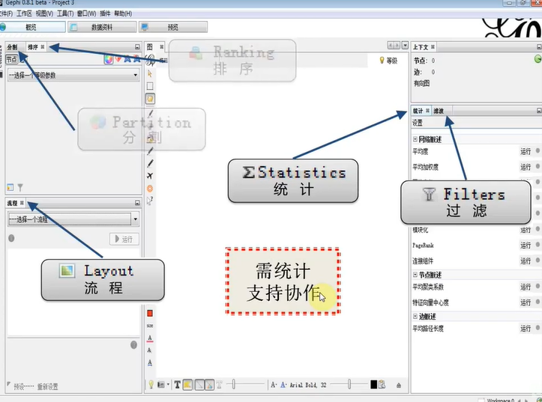Select the direct selection arrow tool
The image size is (542, 402).
click(x=150, y=73)
